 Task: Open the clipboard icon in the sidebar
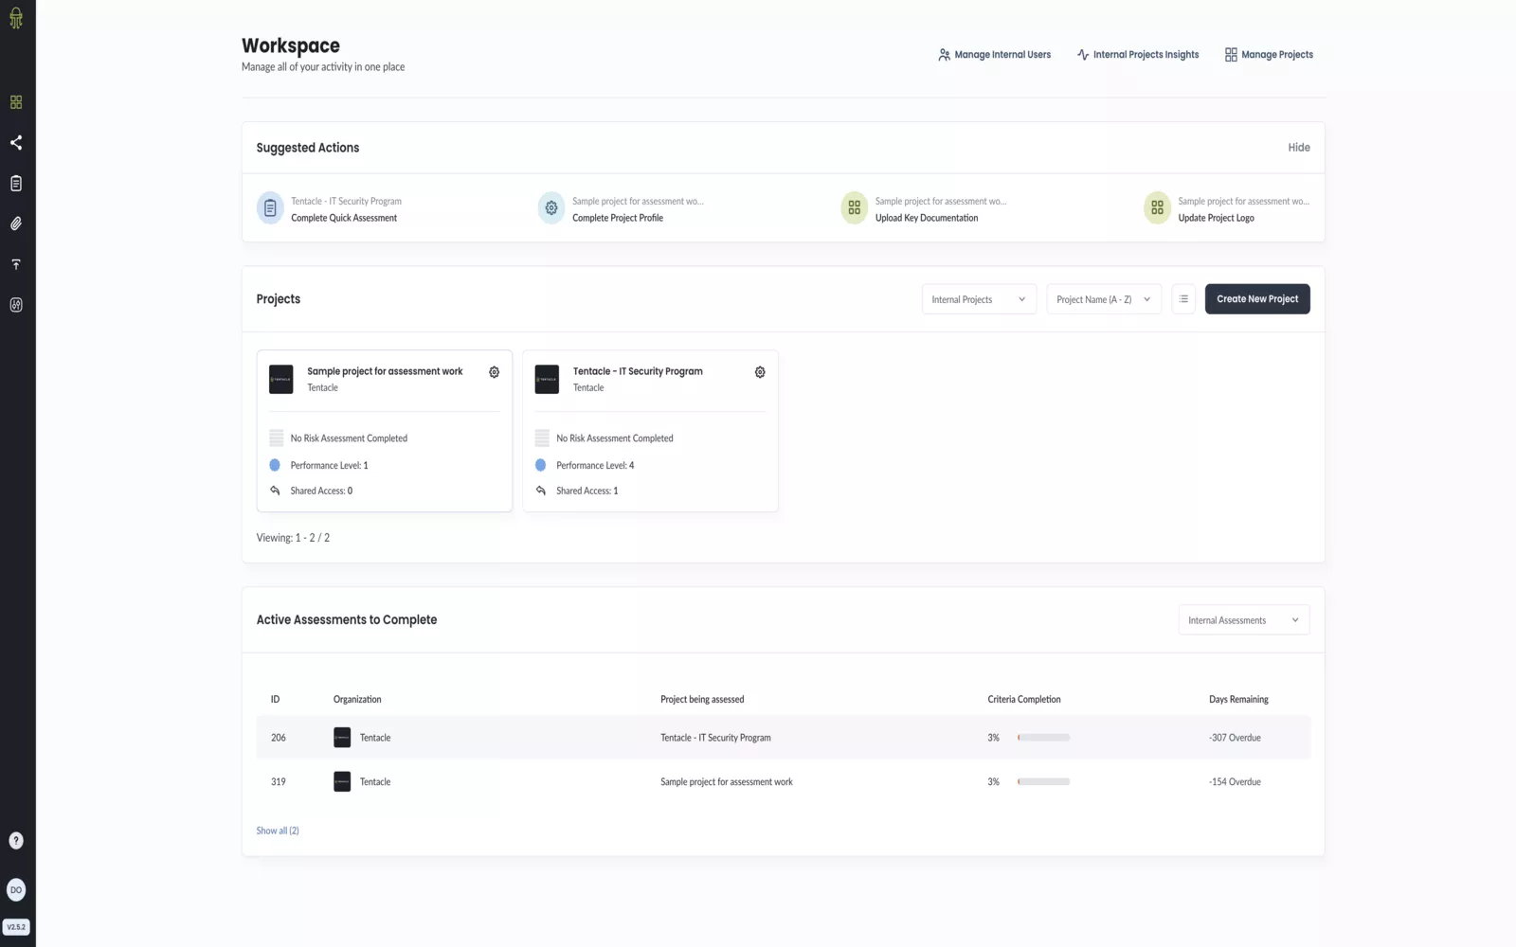pyautogui.click(x=16, y=184)
